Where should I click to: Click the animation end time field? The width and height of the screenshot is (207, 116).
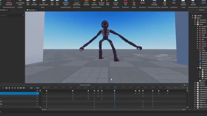pos(38,88)
